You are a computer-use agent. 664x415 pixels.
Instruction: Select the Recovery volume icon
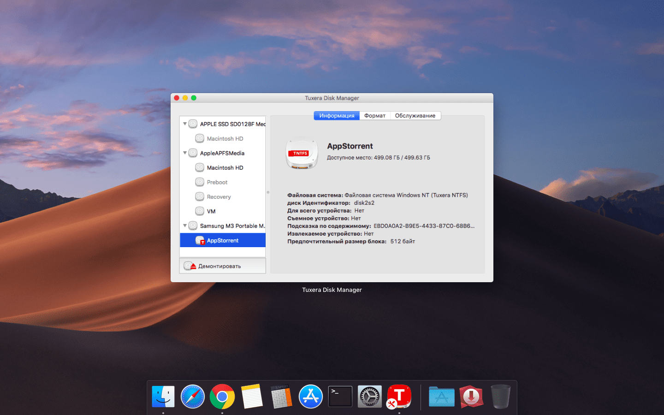tap(200, 196)
